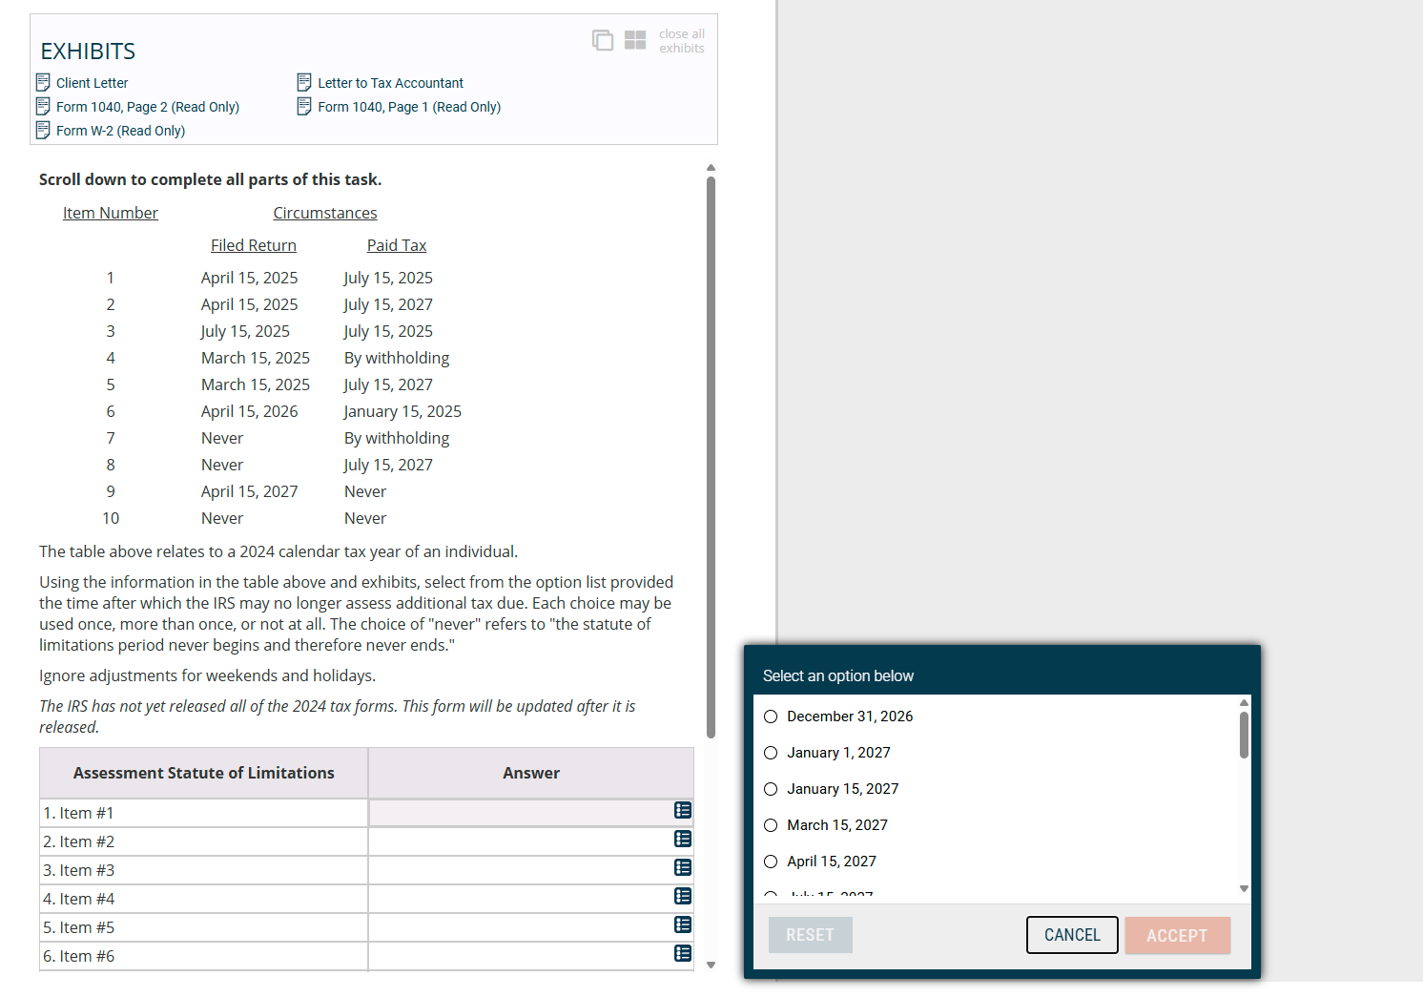Open the Client Letter exhibit
The height and width of the screenshot is (997, 1423).
pyautogui.click(x=92, y=82)
